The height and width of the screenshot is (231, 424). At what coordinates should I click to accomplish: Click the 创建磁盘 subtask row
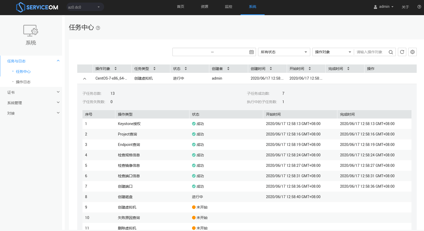(247, 197)
